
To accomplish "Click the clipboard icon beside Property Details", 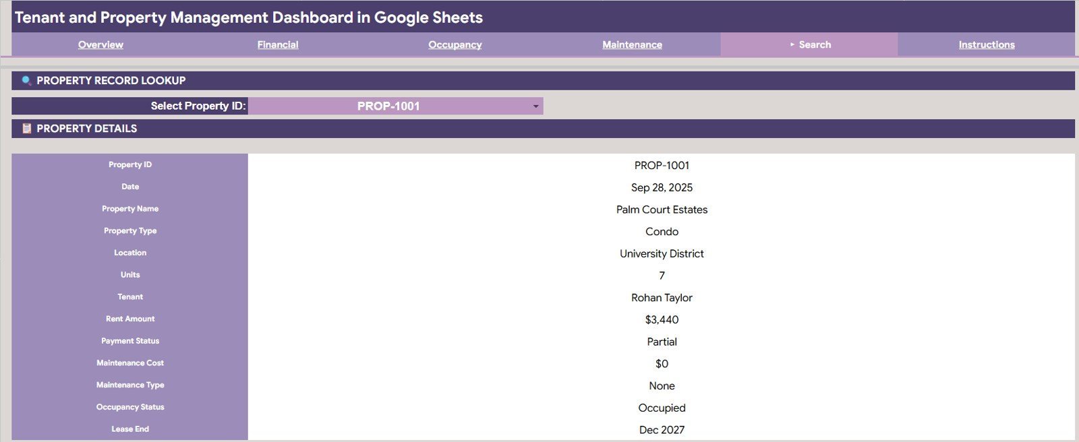I will coord(27,128).
